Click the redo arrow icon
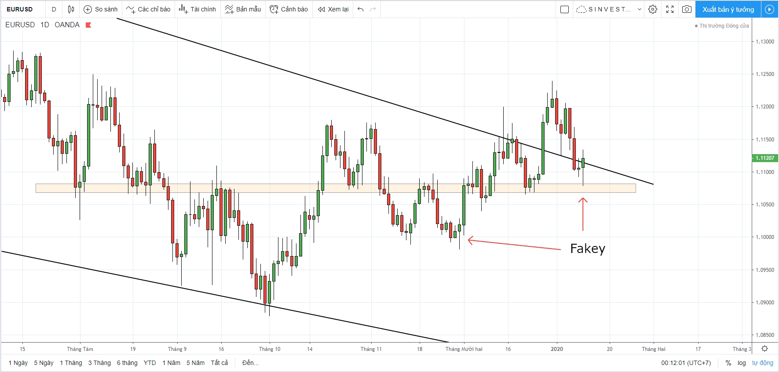The width and height of the screenshot is (779, 372). 373,9
